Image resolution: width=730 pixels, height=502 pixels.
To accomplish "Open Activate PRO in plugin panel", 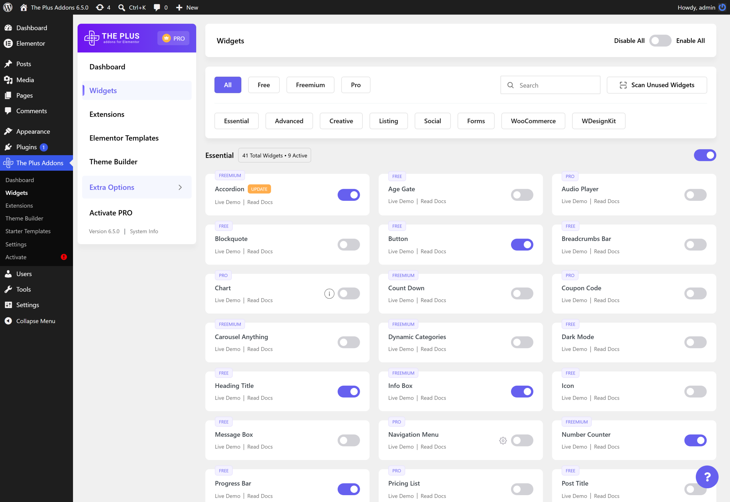I will (111, 212).
